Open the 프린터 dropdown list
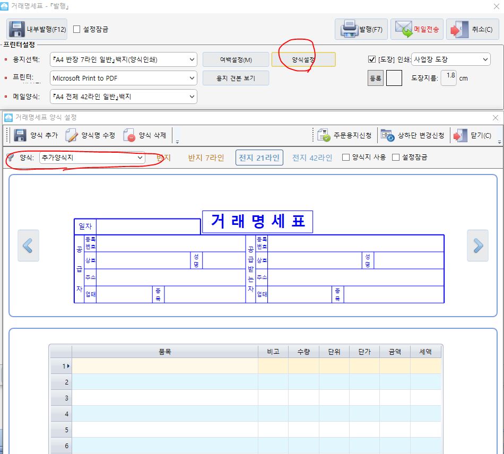This screenshot has width=504, height=454. [192, 78]
